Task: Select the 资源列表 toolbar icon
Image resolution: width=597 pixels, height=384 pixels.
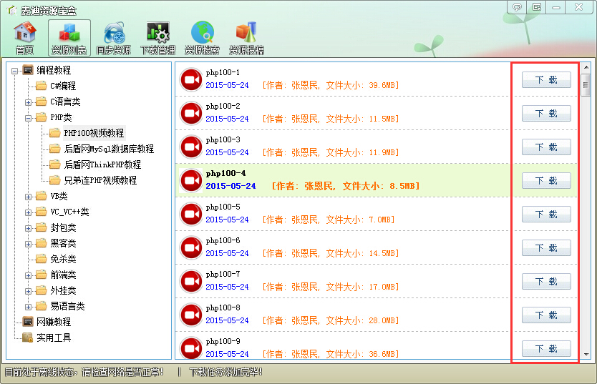Action: (x=69, y=38)
